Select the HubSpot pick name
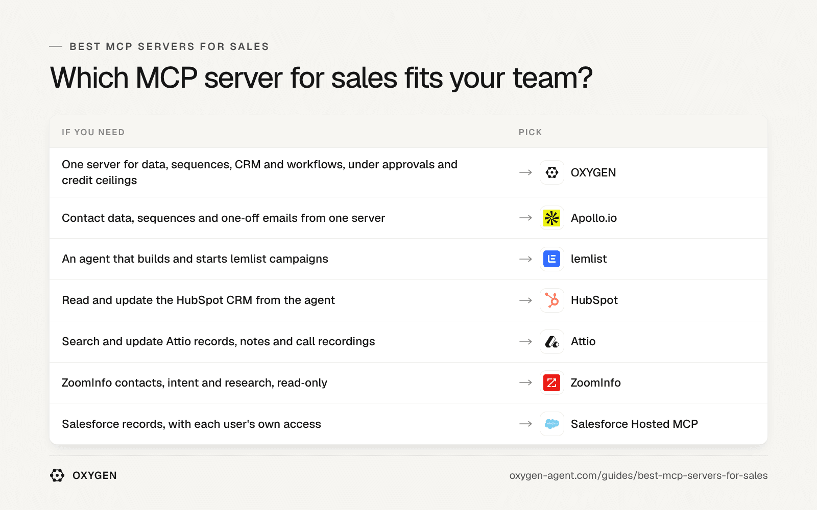 pyautogui.click(x=594, y=300)
